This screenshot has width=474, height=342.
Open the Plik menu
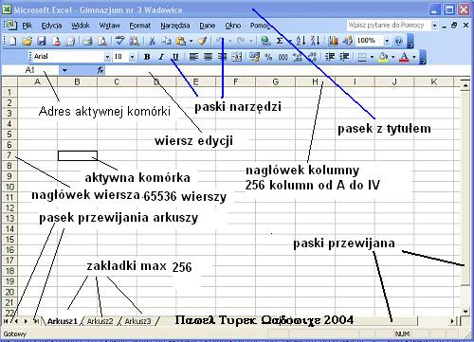[x=27, y=26]
